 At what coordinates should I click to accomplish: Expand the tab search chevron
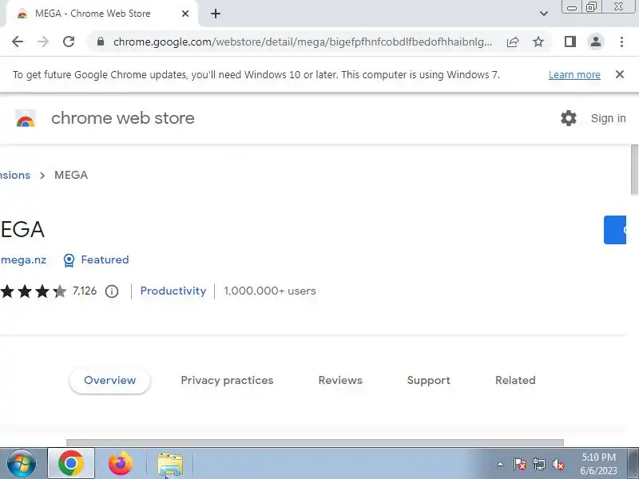[544, 14]
